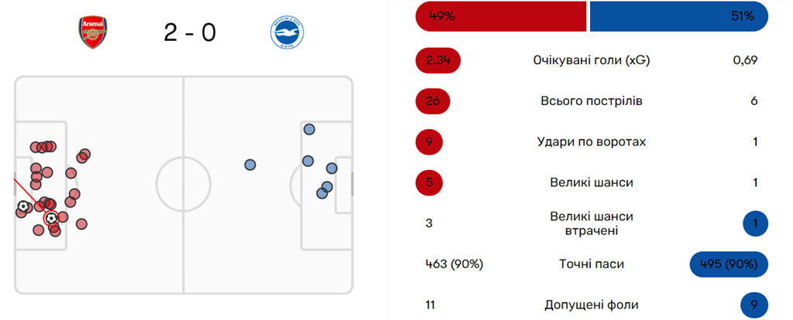Click the Точні паси label
The height and width of the screenshot is (320, 793).
point(591,264)
